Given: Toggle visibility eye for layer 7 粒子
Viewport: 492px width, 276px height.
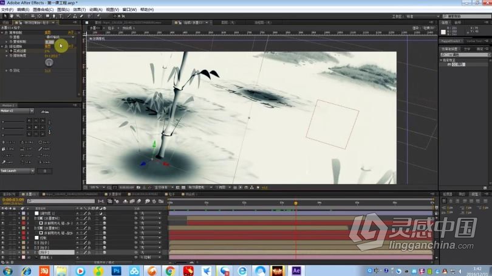Looking at the screenshot, I should click(3, 243).
